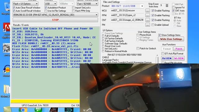Enable Ignore Fst checkbox
The height and width of the screenshot is (112, 199).
(173, 7)
